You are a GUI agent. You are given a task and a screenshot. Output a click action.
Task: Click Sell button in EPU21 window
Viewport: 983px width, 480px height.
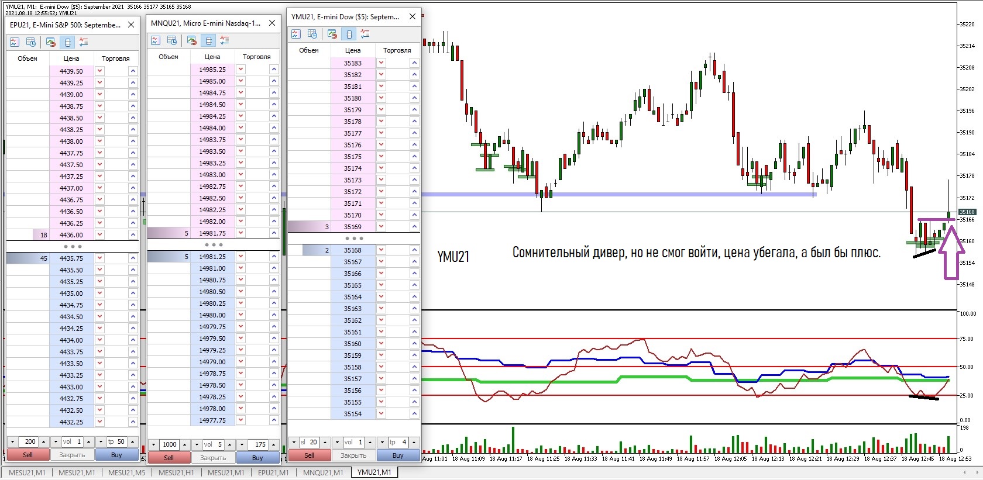click(28, 455)
